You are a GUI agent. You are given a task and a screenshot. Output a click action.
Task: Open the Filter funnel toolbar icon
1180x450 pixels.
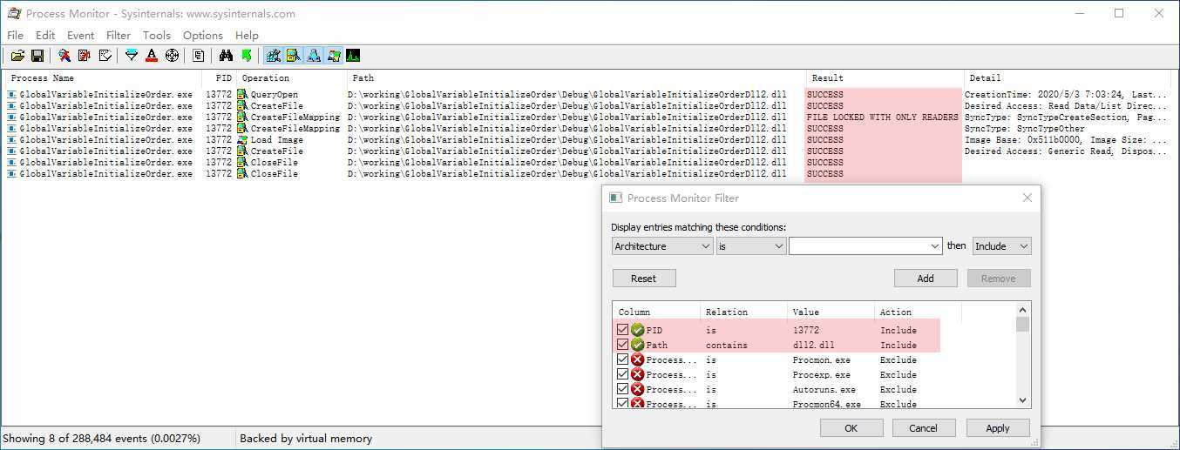point(132,56)
